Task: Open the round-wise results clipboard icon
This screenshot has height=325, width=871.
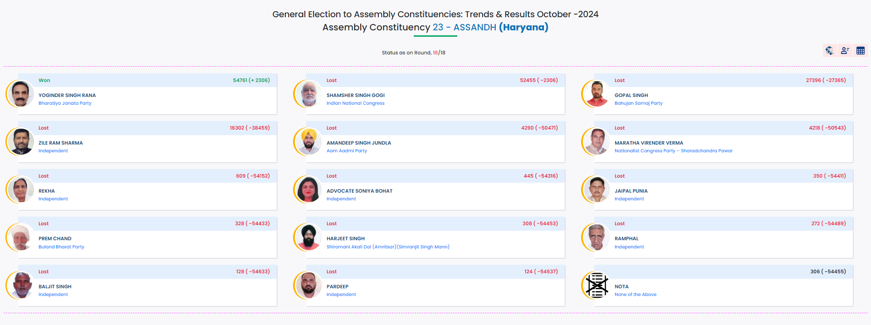Action: (x=829, y=51)
